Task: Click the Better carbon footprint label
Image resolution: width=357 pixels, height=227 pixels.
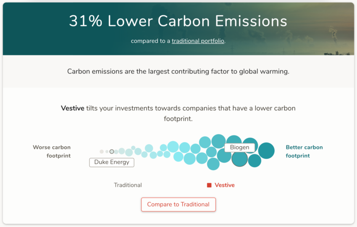Action: [x=304, y=152]
